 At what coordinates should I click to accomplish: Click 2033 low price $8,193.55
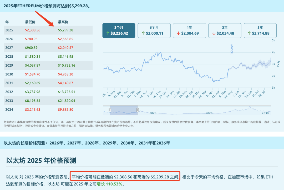[33, 101]
